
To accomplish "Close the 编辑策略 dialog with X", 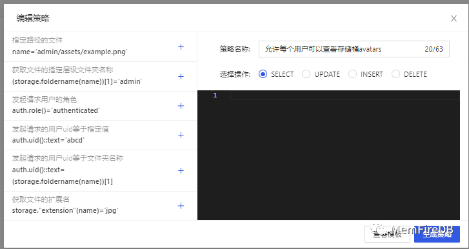I will pyautogui.click(x=454, y=19).
